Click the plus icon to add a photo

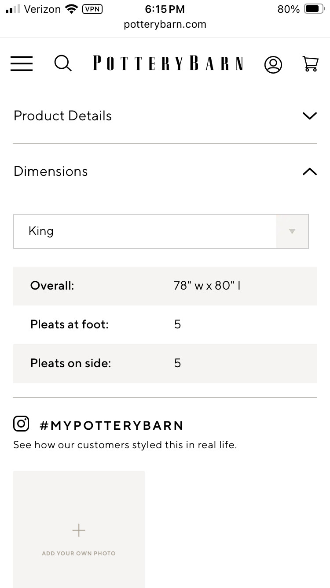[x=79, y=530]
